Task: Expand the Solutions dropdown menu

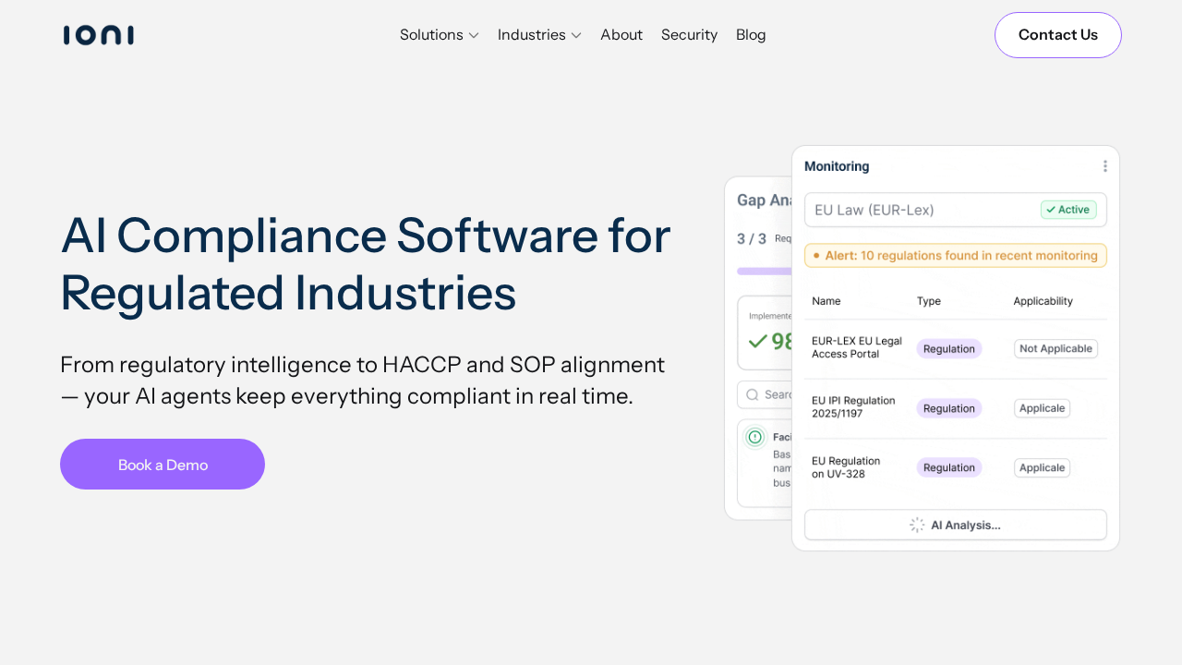Action: tap(439, 35)
